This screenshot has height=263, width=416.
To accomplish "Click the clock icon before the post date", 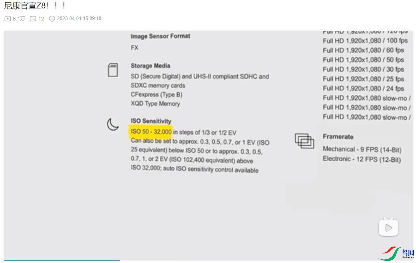I will 52,19.
